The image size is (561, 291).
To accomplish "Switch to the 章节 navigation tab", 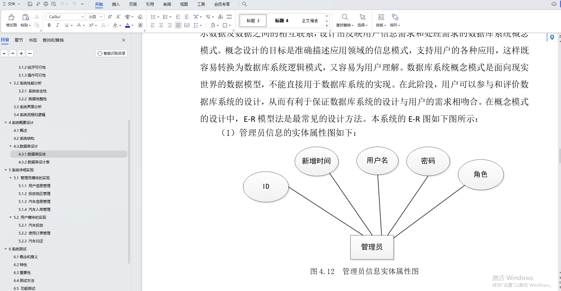I will pyautogui.click(x=19, y=40).
